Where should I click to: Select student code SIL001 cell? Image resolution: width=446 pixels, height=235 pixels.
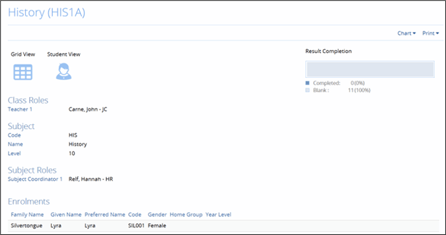point(136,226)
